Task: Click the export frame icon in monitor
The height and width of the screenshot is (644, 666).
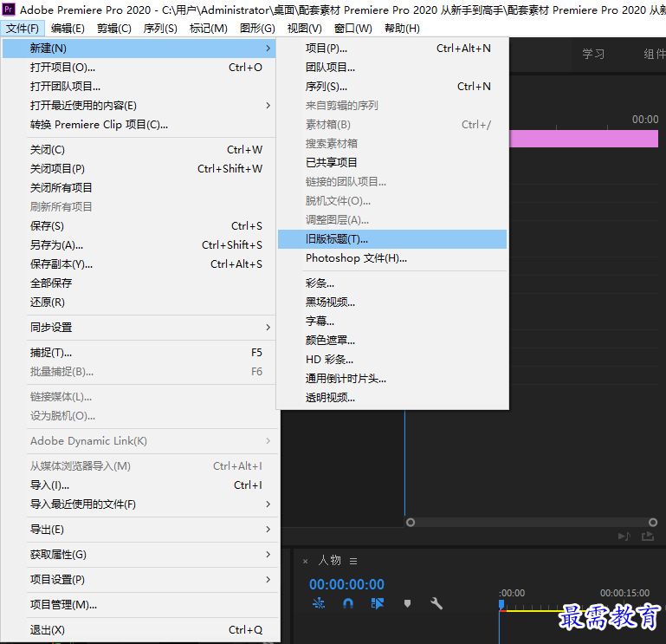Action: [648, 536]
